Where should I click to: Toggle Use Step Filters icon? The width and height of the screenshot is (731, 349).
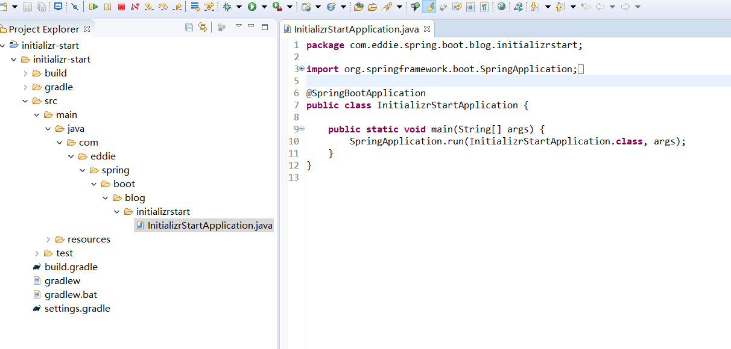209,7
